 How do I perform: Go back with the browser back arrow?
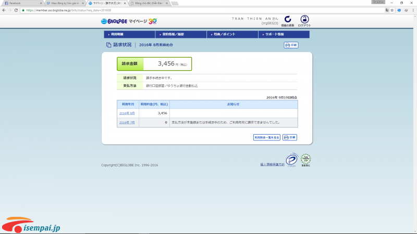(x=4, y=10)
